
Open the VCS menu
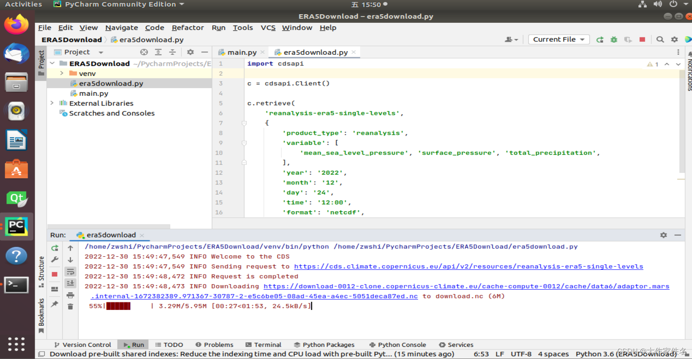coord(268,28)
